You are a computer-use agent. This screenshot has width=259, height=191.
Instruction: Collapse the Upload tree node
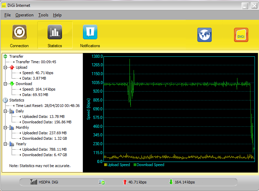5,68
